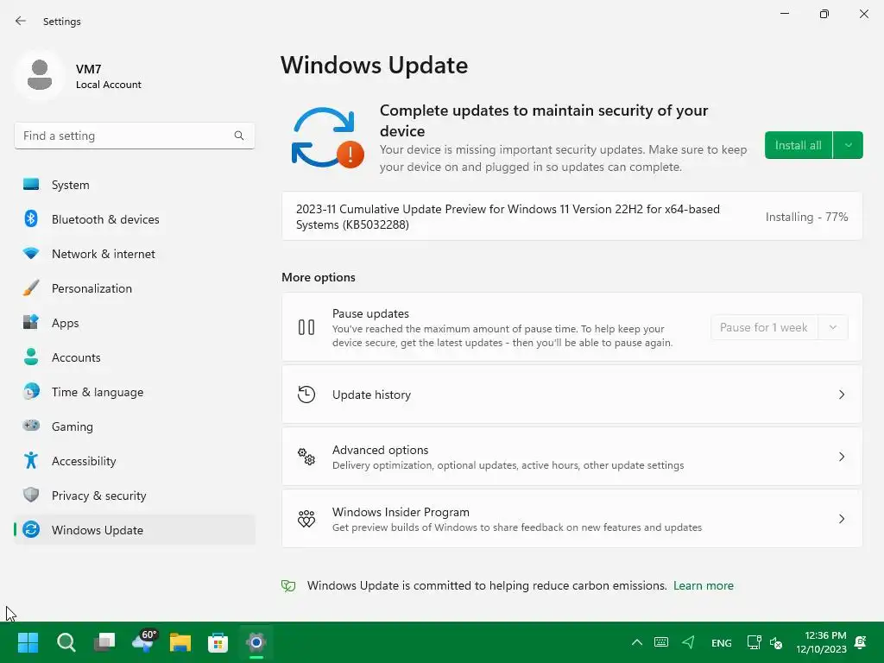The image size is (884, 663).
Task: Click the Update history clock icon
Action: click(306, 394)
